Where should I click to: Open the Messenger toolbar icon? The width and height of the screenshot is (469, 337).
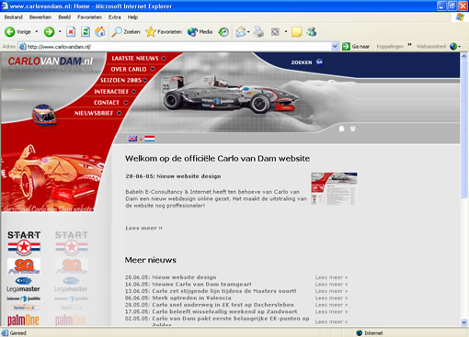tap(312, 31)
